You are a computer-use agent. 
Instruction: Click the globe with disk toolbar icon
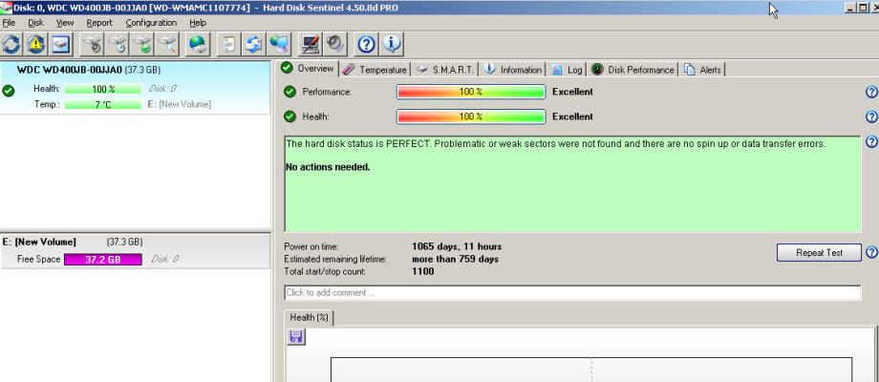pyautogui.click(x=198, y=44)
